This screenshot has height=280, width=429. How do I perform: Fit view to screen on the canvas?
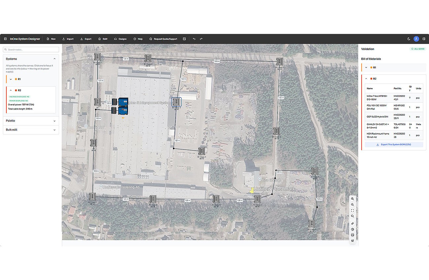pos(353,210)
